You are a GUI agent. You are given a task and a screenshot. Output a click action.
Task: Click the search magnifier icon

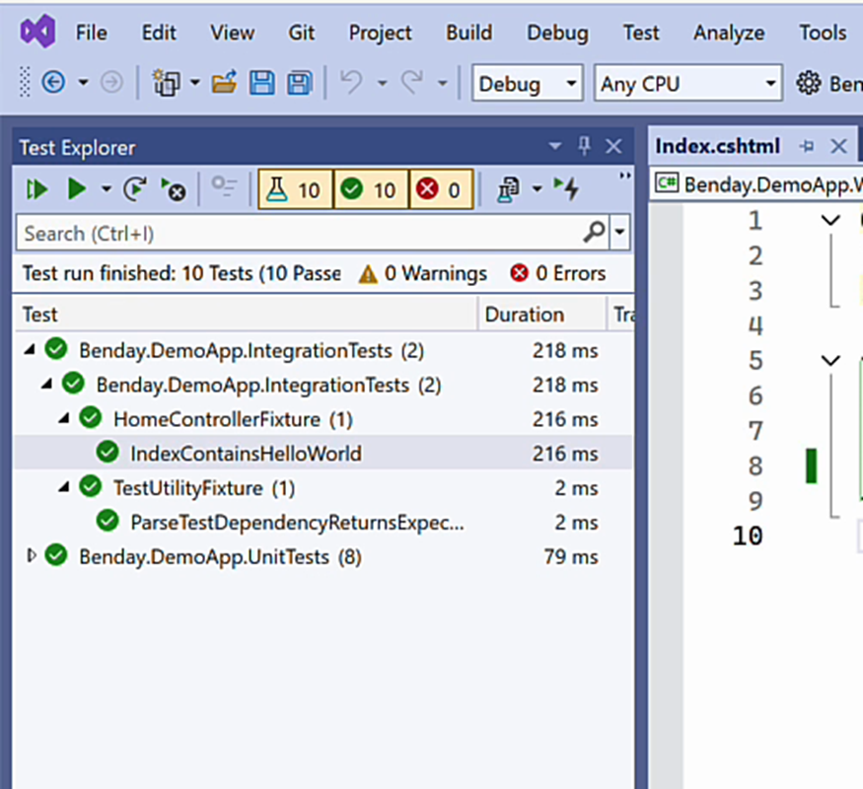coord(595,233)
